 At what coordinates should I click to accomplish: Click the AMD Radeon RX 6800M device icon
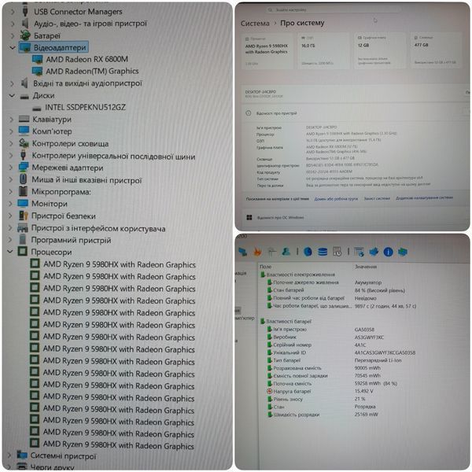(37, 59)
